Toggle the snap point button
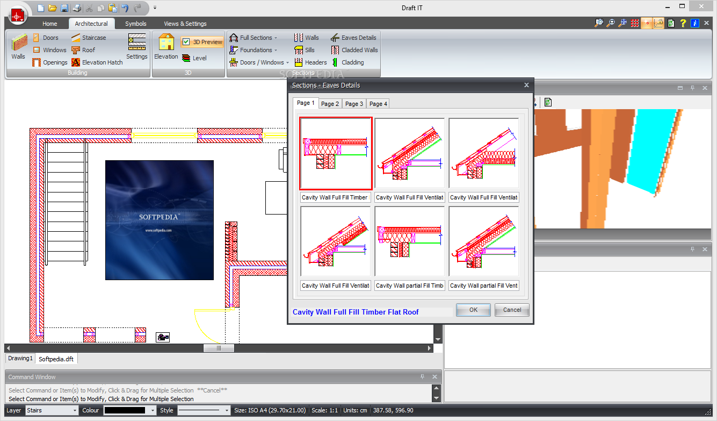Screen dimensions: 717x421 click(647, 23)
